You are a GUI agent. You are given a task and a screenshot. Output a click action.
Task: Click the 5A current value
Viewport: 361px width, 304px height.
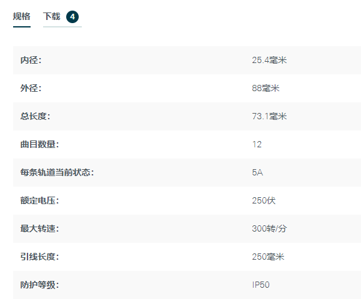(x=257, y=172)
